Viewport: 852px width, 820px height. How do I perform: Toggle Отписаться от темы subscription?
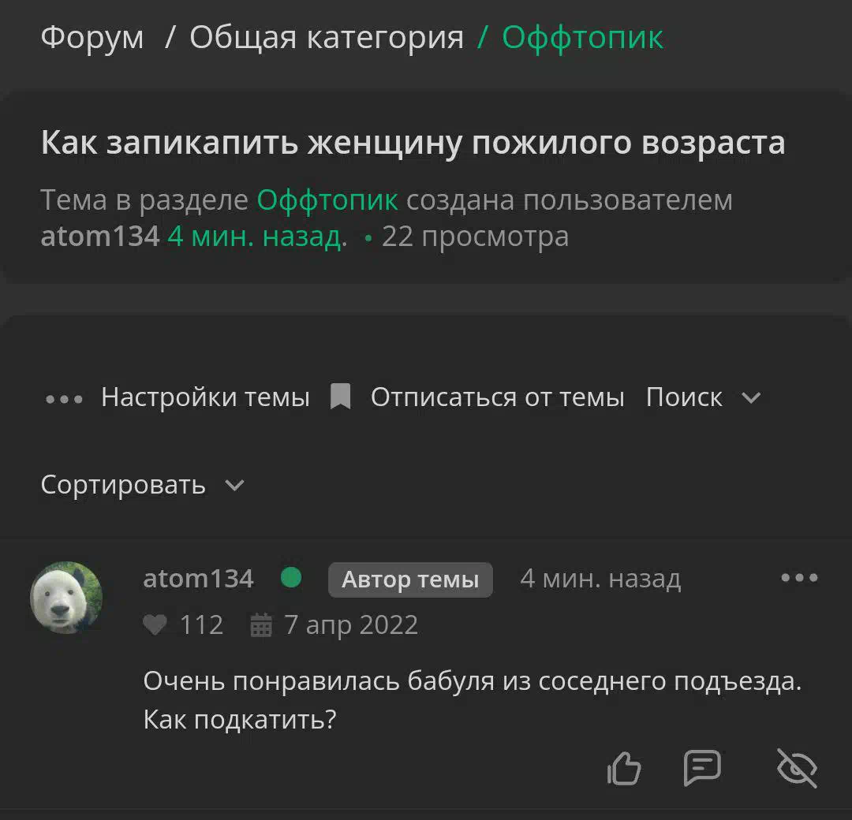coord(497,397)
